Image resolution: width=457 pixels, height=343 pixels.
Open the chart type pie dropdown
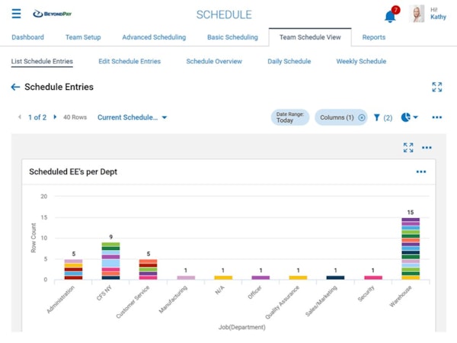pyautogui.click(x=410, y=117)
